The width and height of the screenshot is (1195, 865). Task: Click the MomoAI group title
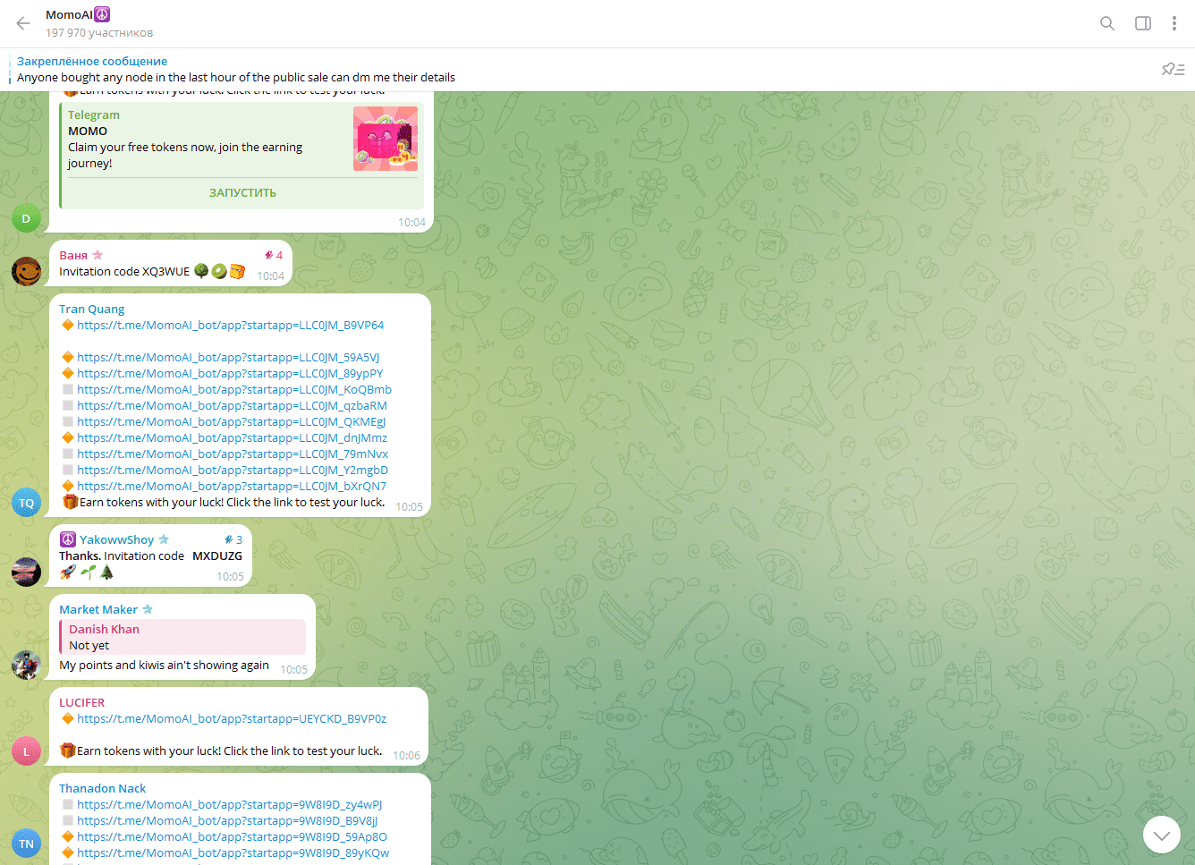click(x=69, y=14)
